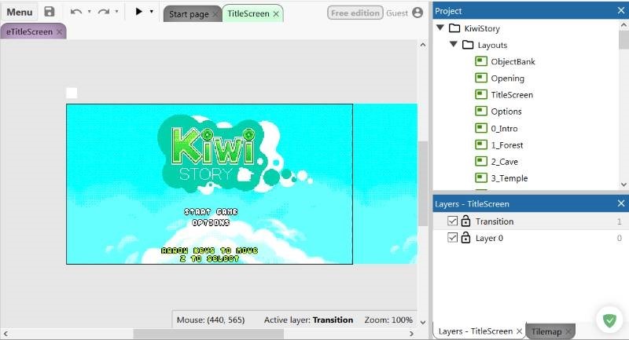Screen dimensions: 629x340
Task: Click the Guest account avatar icon
Action: (x=417, y=13)
